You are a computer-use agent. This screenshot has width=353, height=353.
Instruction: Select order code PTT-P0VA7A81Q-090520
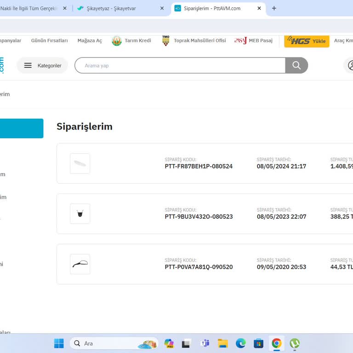pyautogui.click(x=199, y=267)
